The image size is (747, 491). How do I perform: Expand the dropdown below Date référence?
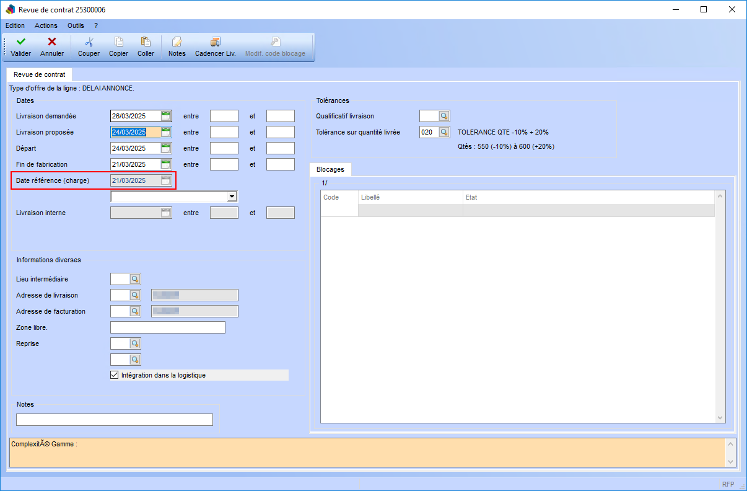point(232,197)
